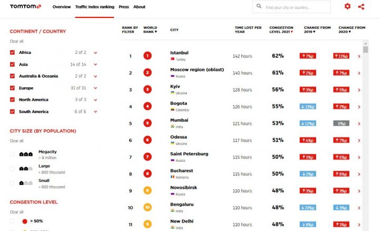Viewport: 380px width, 231px height.
Task: Open New Delhi row details arrow
Action: 359,225
